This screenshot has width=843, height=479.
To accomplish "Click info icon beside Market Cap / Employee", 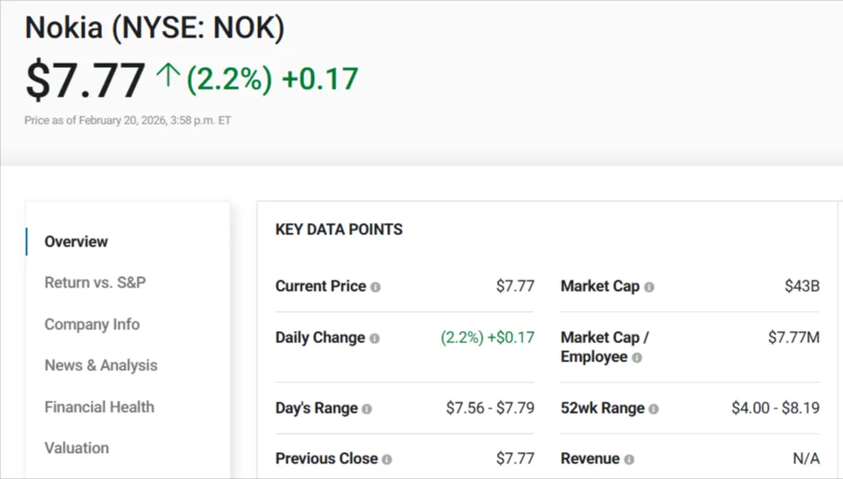I will click(x=637, y=358).
